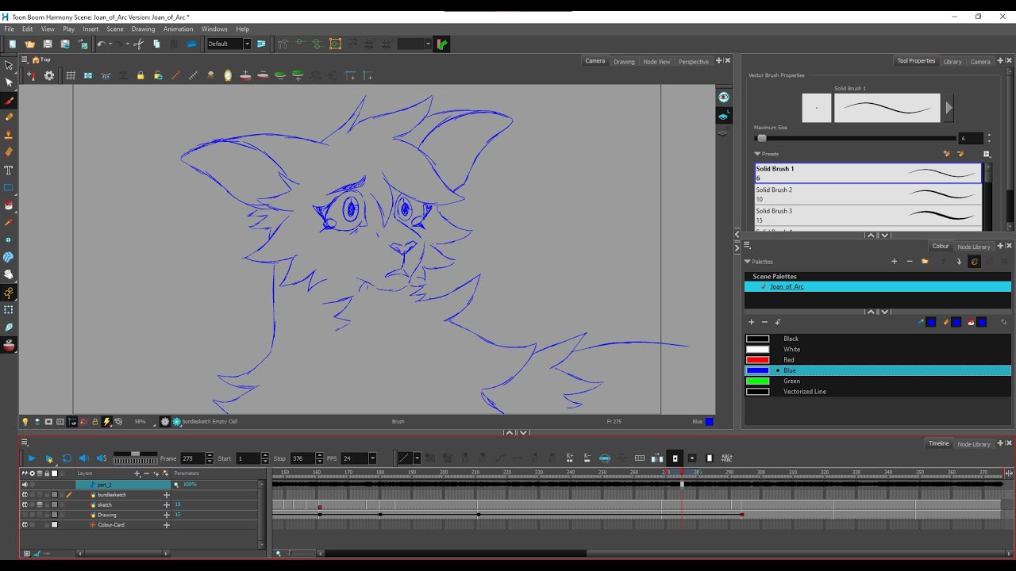
Task: Click the Joan_of_Arc palette name
Action: click(x=787, y=286)
